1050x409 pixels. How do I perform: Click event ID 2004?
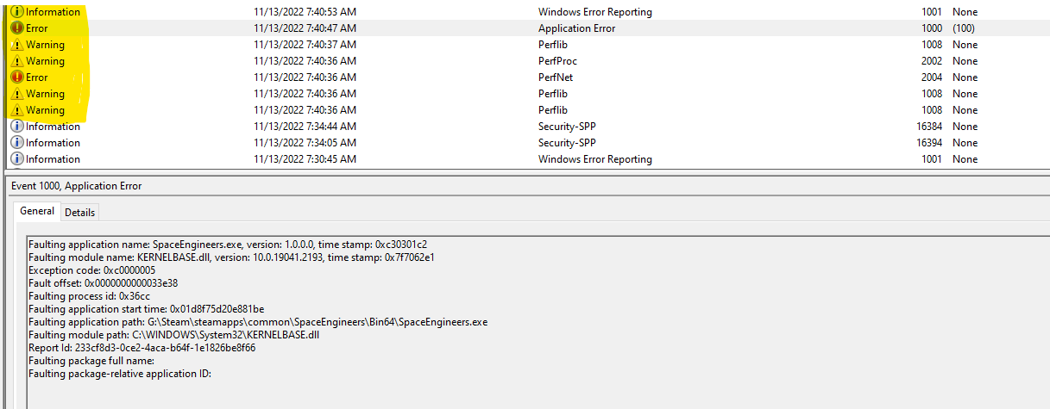[931, 77]
